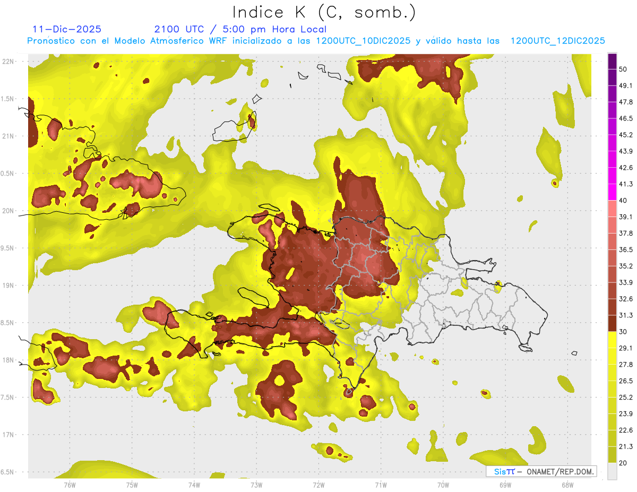
Task: Click the '26.5' legend value
Action: 626,381
